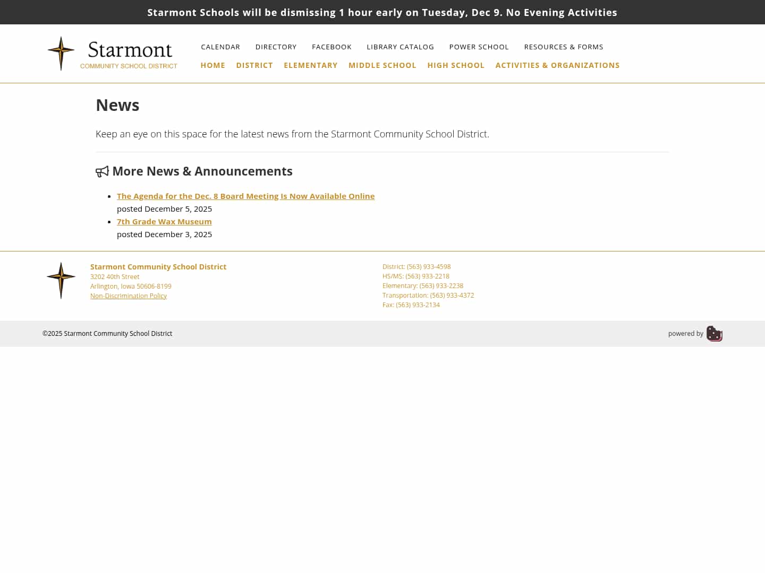Open the HIGH SCHOOL section

456,65
